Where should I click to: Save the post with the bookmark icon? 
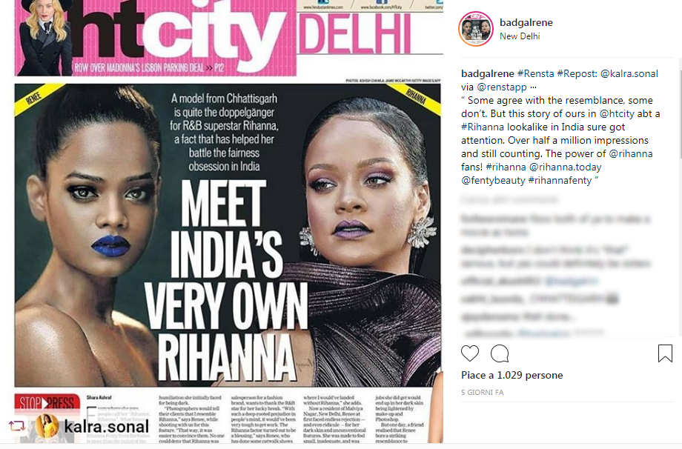[x=665, y=353]
